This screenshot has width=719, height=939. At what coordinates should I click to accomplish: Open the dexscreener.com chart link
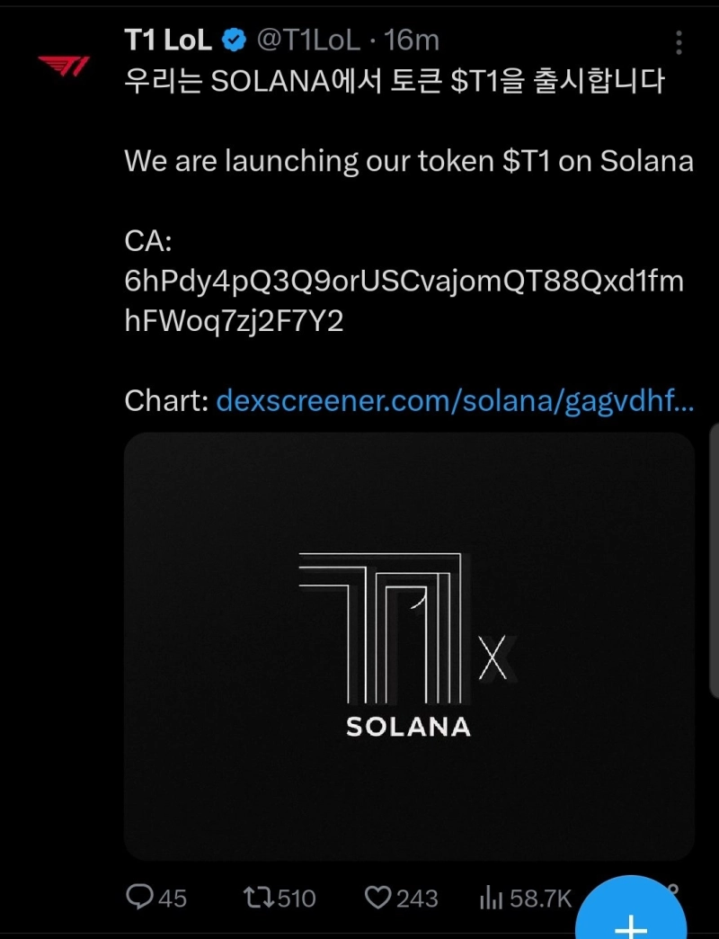coord(454,400)
